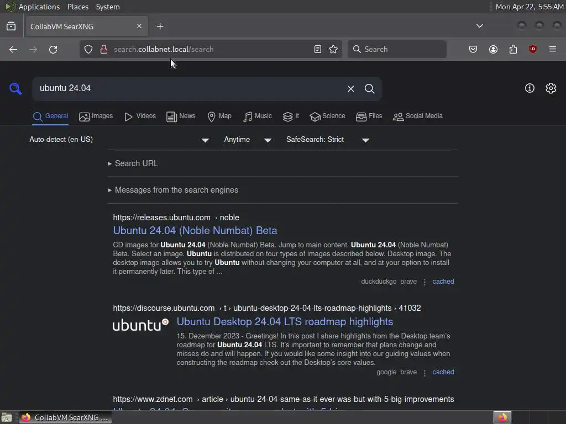The image size is (566, 424).
Task: Open the Firefox hamburger menu
Action: pos(553,49)
